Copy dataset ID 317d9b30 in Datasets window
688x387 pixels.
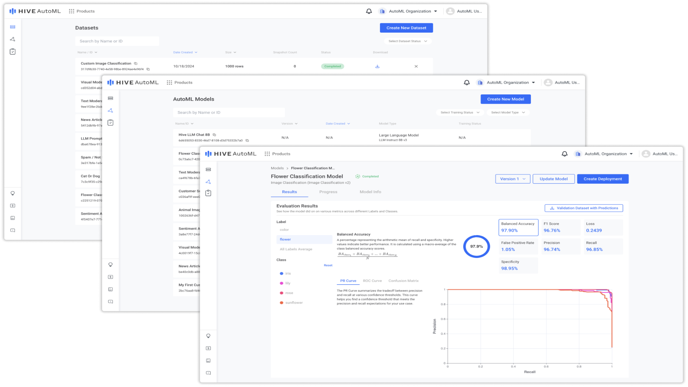148,69
